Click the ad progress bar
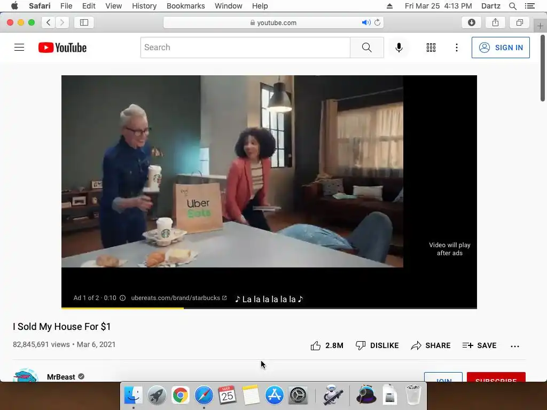 tap(269, 308)
